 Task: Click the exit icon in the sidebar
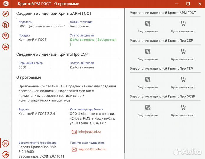click(6, 154)
